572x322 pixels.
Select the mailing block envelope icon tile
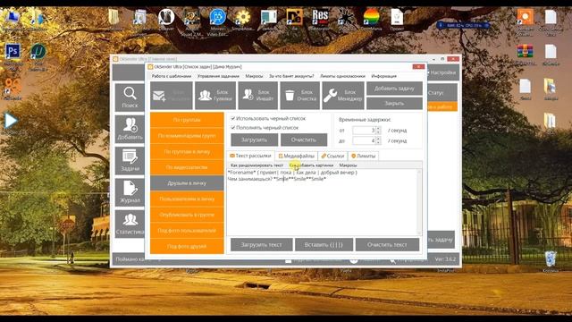(x=171, y=96)
